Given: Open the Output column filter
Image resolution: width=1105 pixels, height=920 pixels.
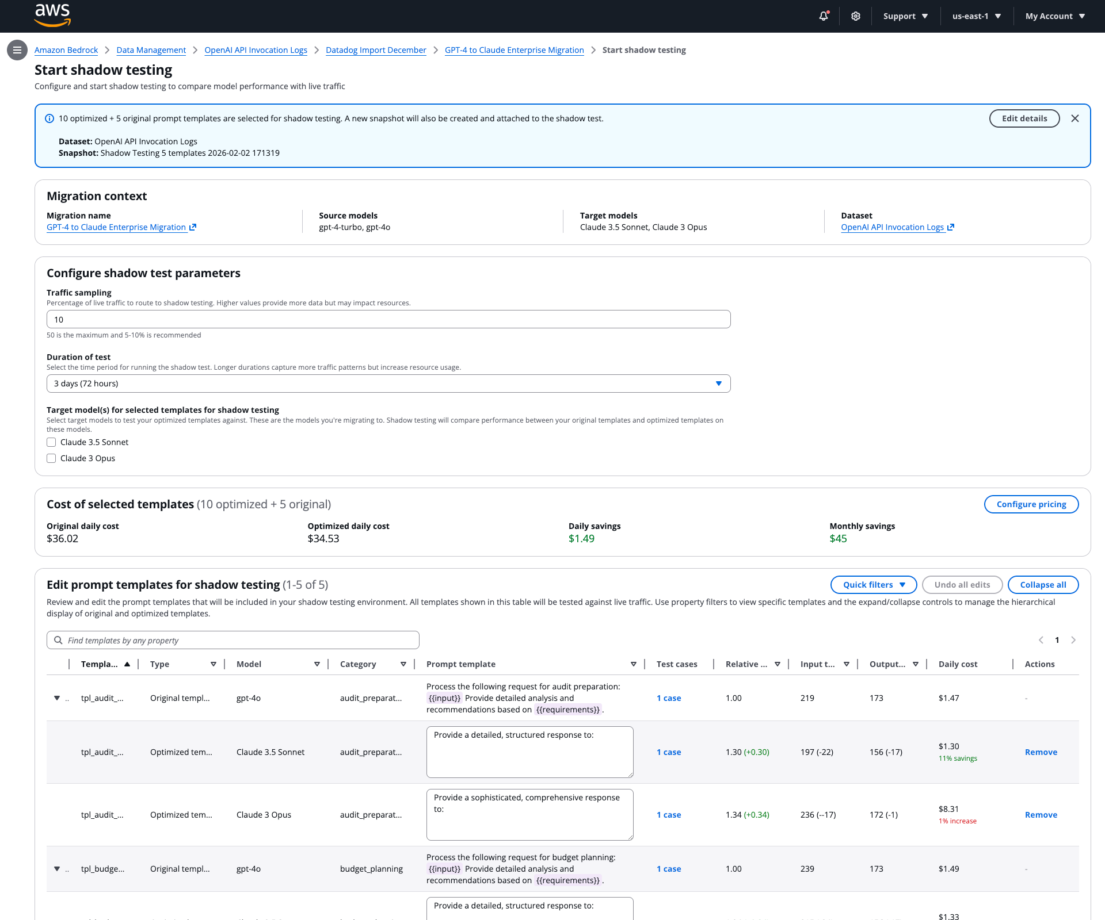Looking at the screenshot, I should coord(916,664).
